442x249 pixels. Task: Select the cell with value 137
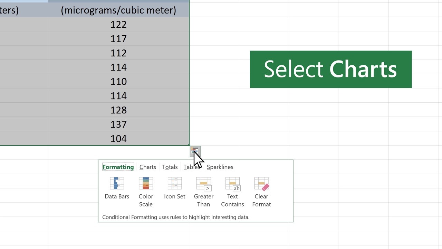pos(118,124)
